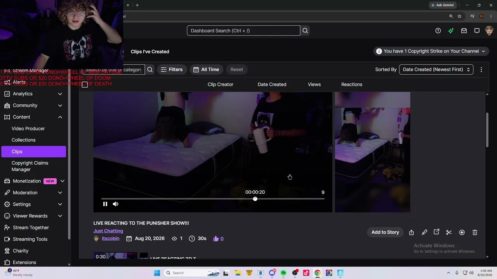Image resolution: width=497 pixels, height=279 pixels.
Task: Open clip in new window icon
Action: point(436,232)
